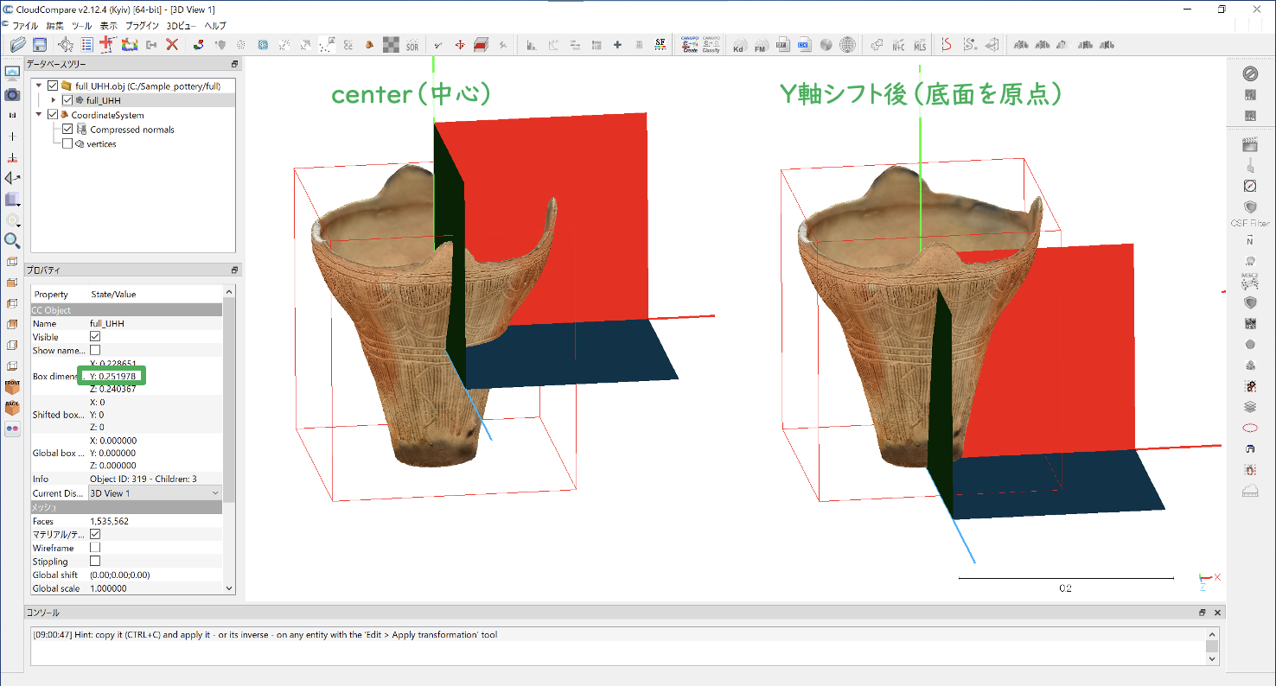Click the camera icon in left sidebar
This screenshot has width=1276, height=686.
pos(12,94)
